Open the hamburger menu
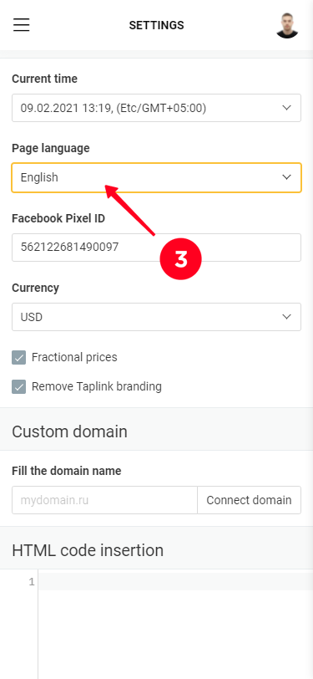 pyautogui.click(x=21, y=25)
